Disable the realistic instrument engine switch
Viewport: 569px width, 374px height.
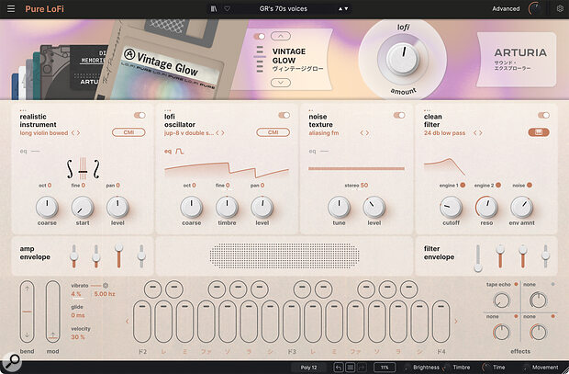tap(139, 115)
